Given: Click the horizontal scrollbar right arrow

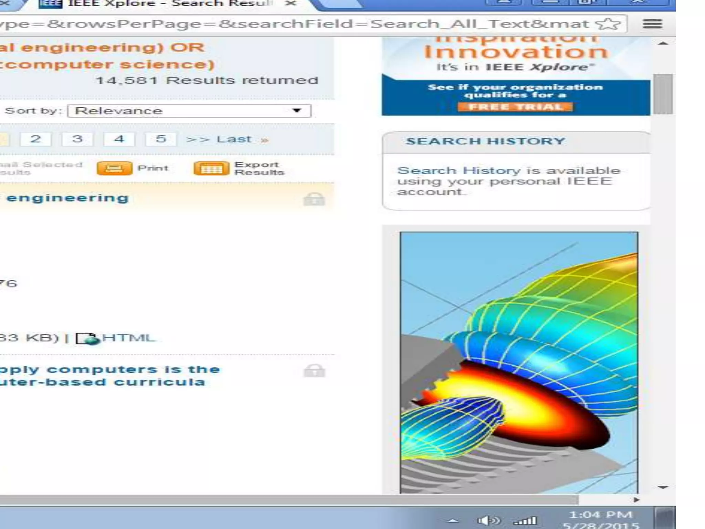Looking at the screenshot, I should [636, 500].
